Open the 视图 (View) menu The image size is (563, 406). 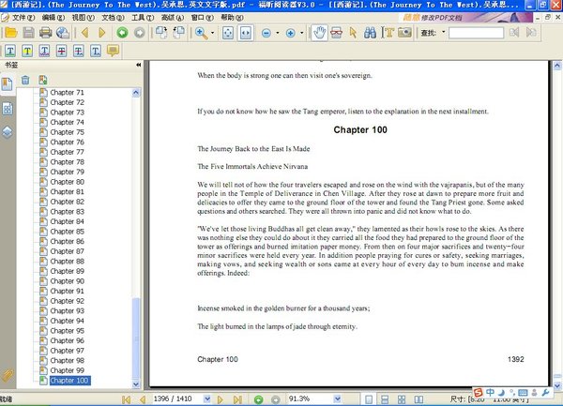coord(83,18)
